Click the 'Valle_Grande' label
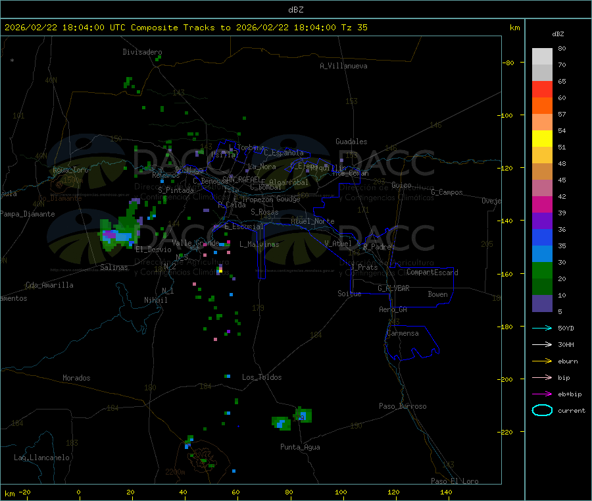Viewport: 592px width, 501px height. point(195,242)
